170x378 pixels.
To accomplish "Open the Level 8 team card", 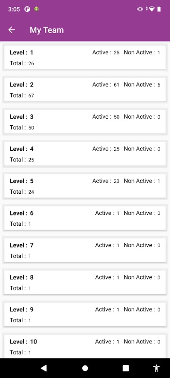I will (x=85, y=282).
